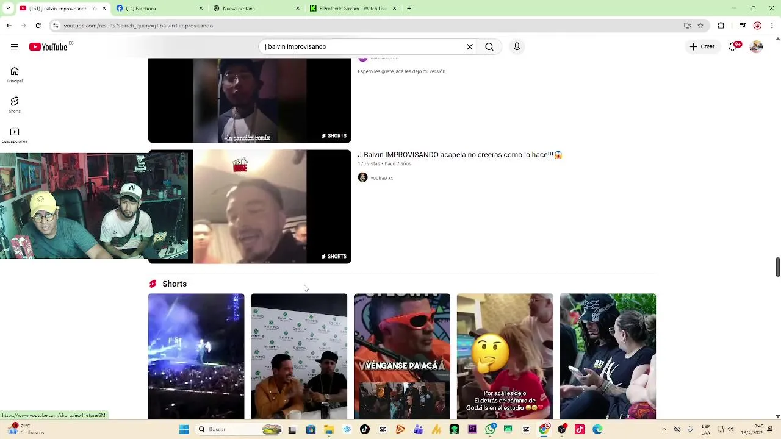Go to the YouTube home logo

coord(48,47)
